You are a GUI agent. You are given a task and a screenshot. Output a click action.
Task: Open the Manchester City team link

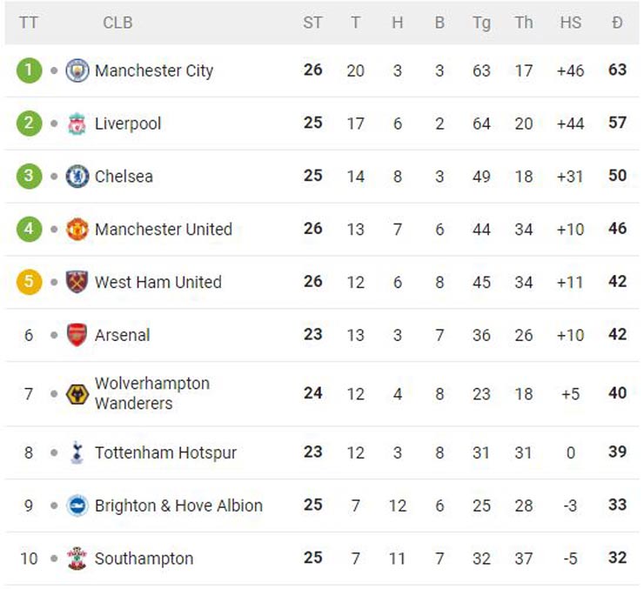pyautogui.click(x=153, y=70)
